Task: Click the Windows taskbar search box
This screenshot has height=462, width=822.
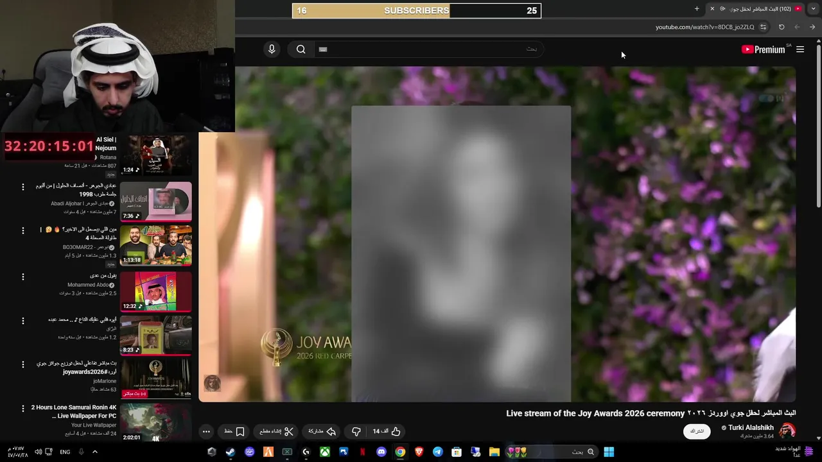Action: click(x=552, y=452)
